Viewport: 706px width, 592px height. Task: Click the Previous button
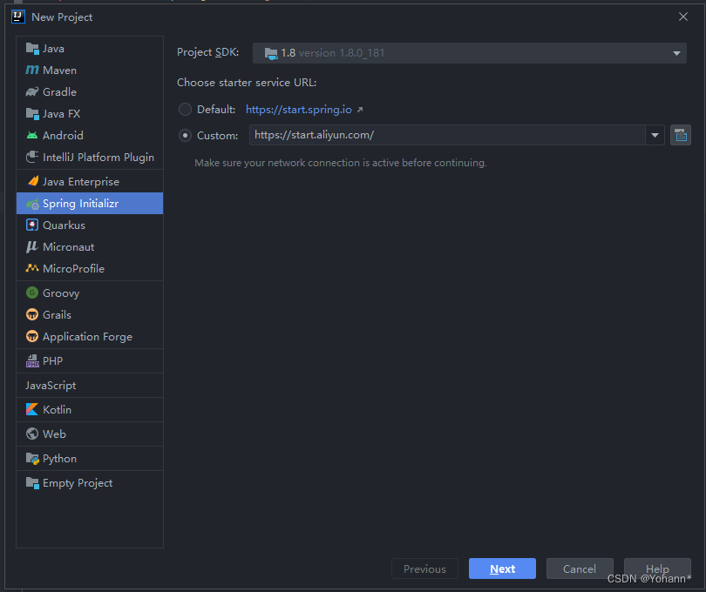(x=424, y=568)
